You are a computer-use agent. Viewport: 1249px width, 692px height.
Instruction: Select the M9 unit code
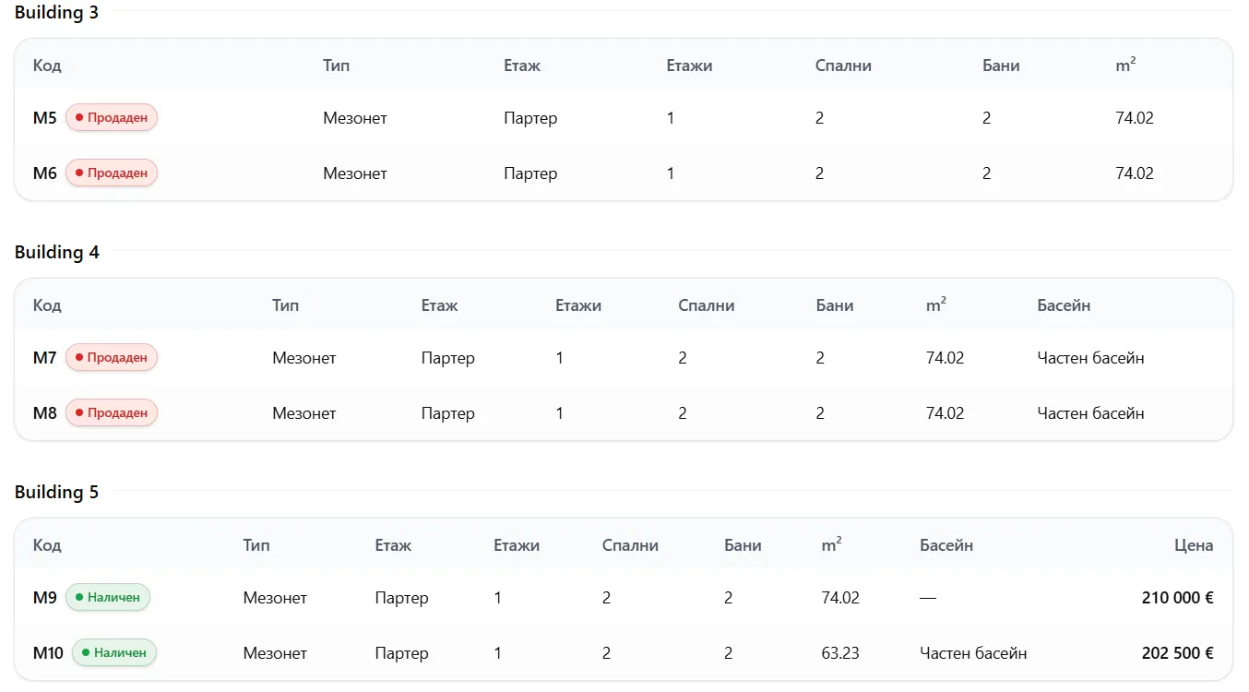point(45,598)
